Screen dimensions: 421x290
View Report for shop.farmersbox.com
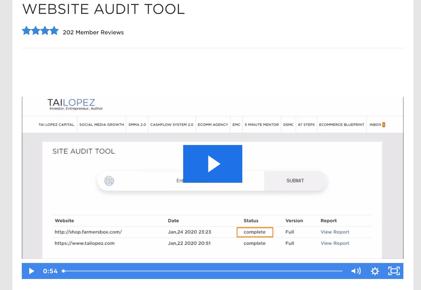pyautogui.click(x=335, y=232)
